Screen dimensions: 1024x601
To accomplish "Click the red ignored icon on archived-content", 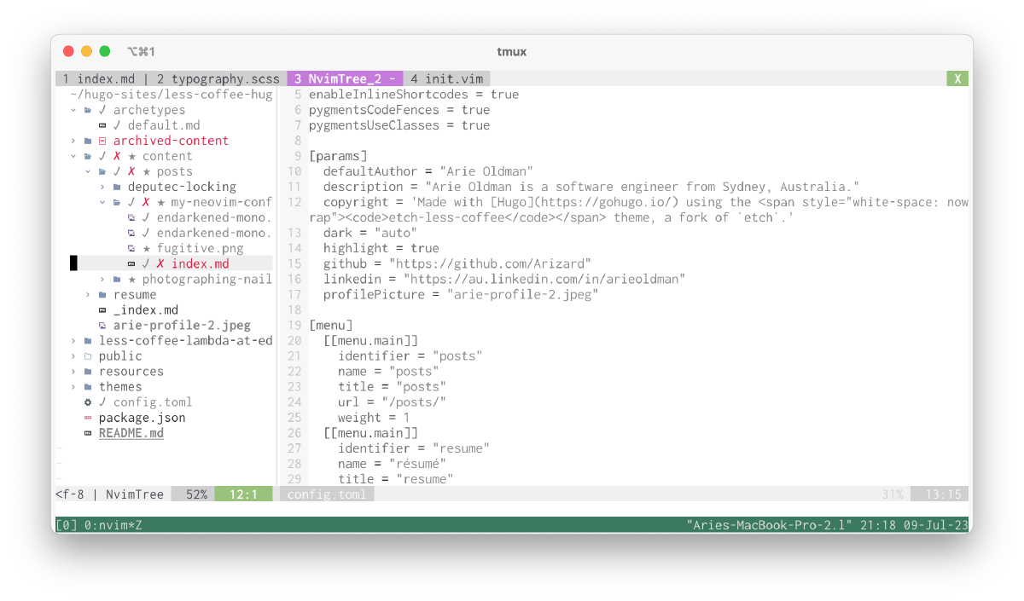I will pyautogui.click(x=102, y=141).
